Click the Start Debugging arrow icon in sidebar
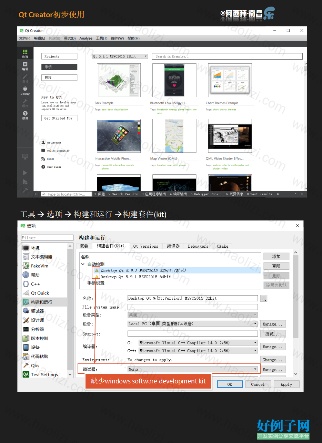Image resolution: width=322 pixels, height=443 pixels. 25,182
